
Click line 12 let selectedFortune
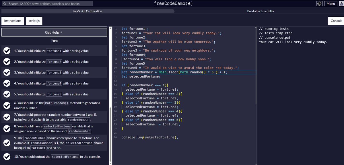click(x=141, y=77)
